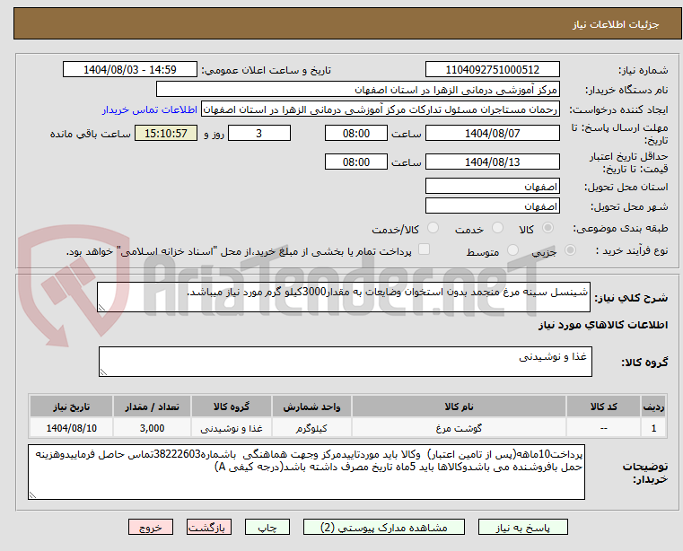Click the need date cell 1404/08/10

pos(72,428)
